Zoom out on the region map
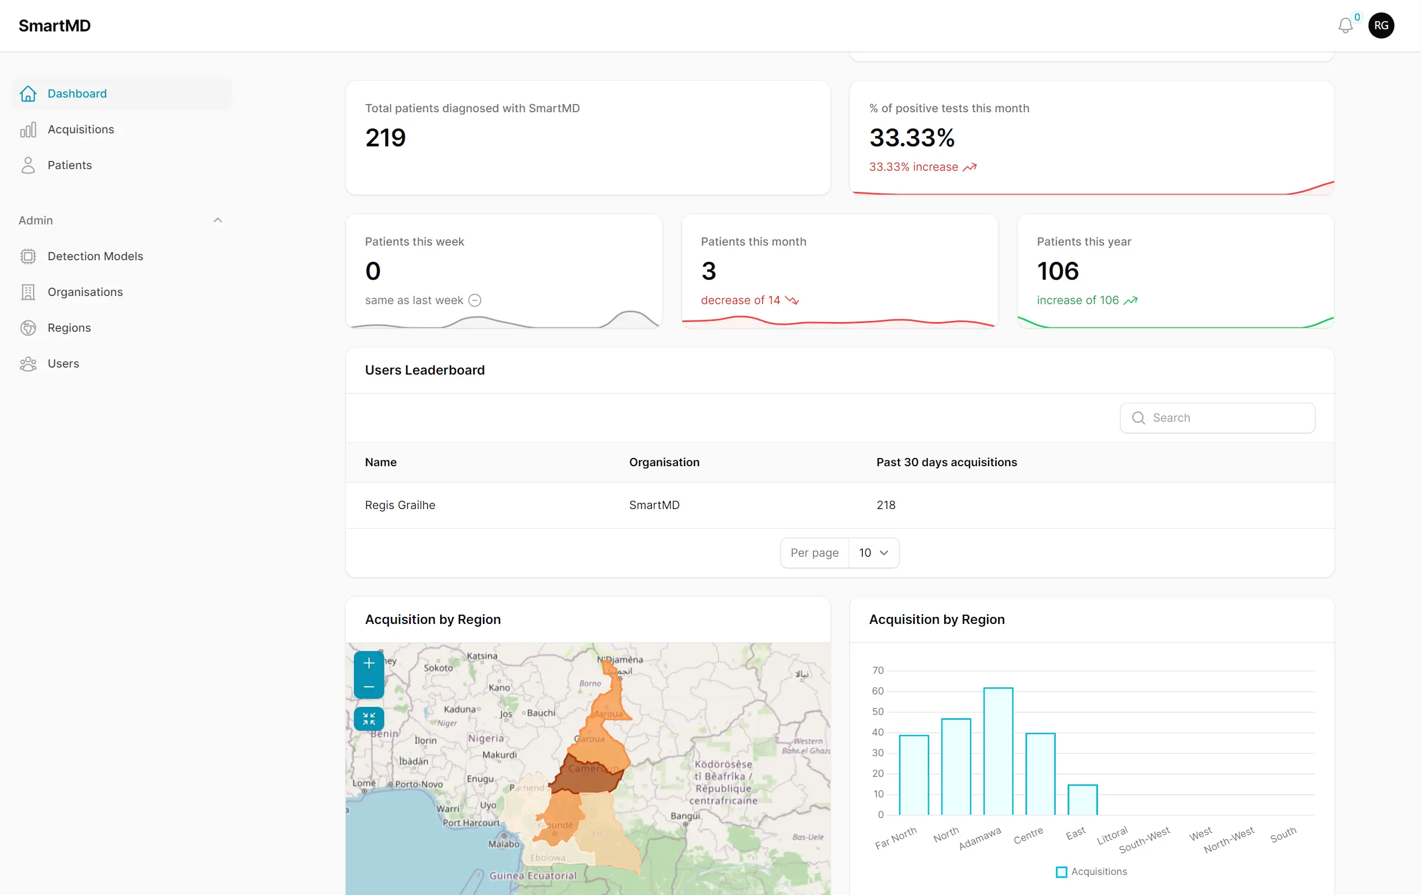The width and height of the screenshot is (1421, 895). [x=369, y=687]
